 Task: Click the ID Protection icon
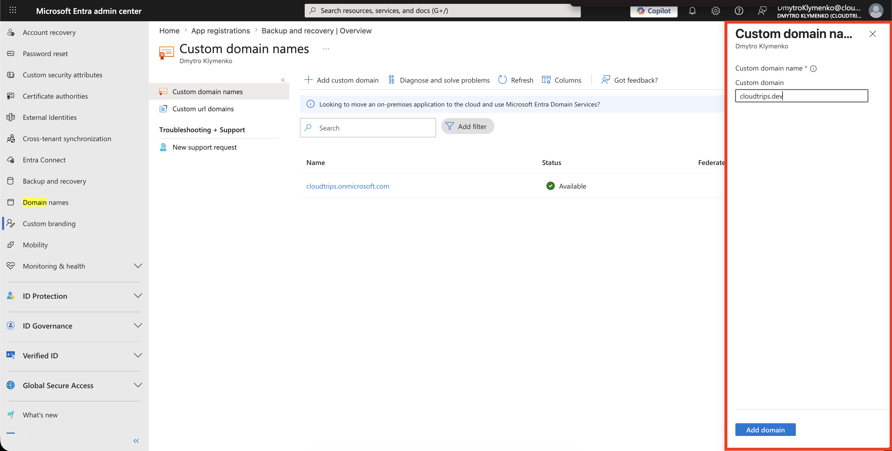pos(11,295)
